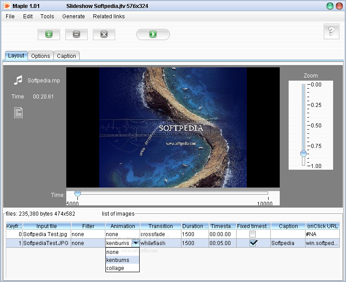346x282 pixels.
Task: Click the '00:00.00' timestamp cell
Action: 223,234
